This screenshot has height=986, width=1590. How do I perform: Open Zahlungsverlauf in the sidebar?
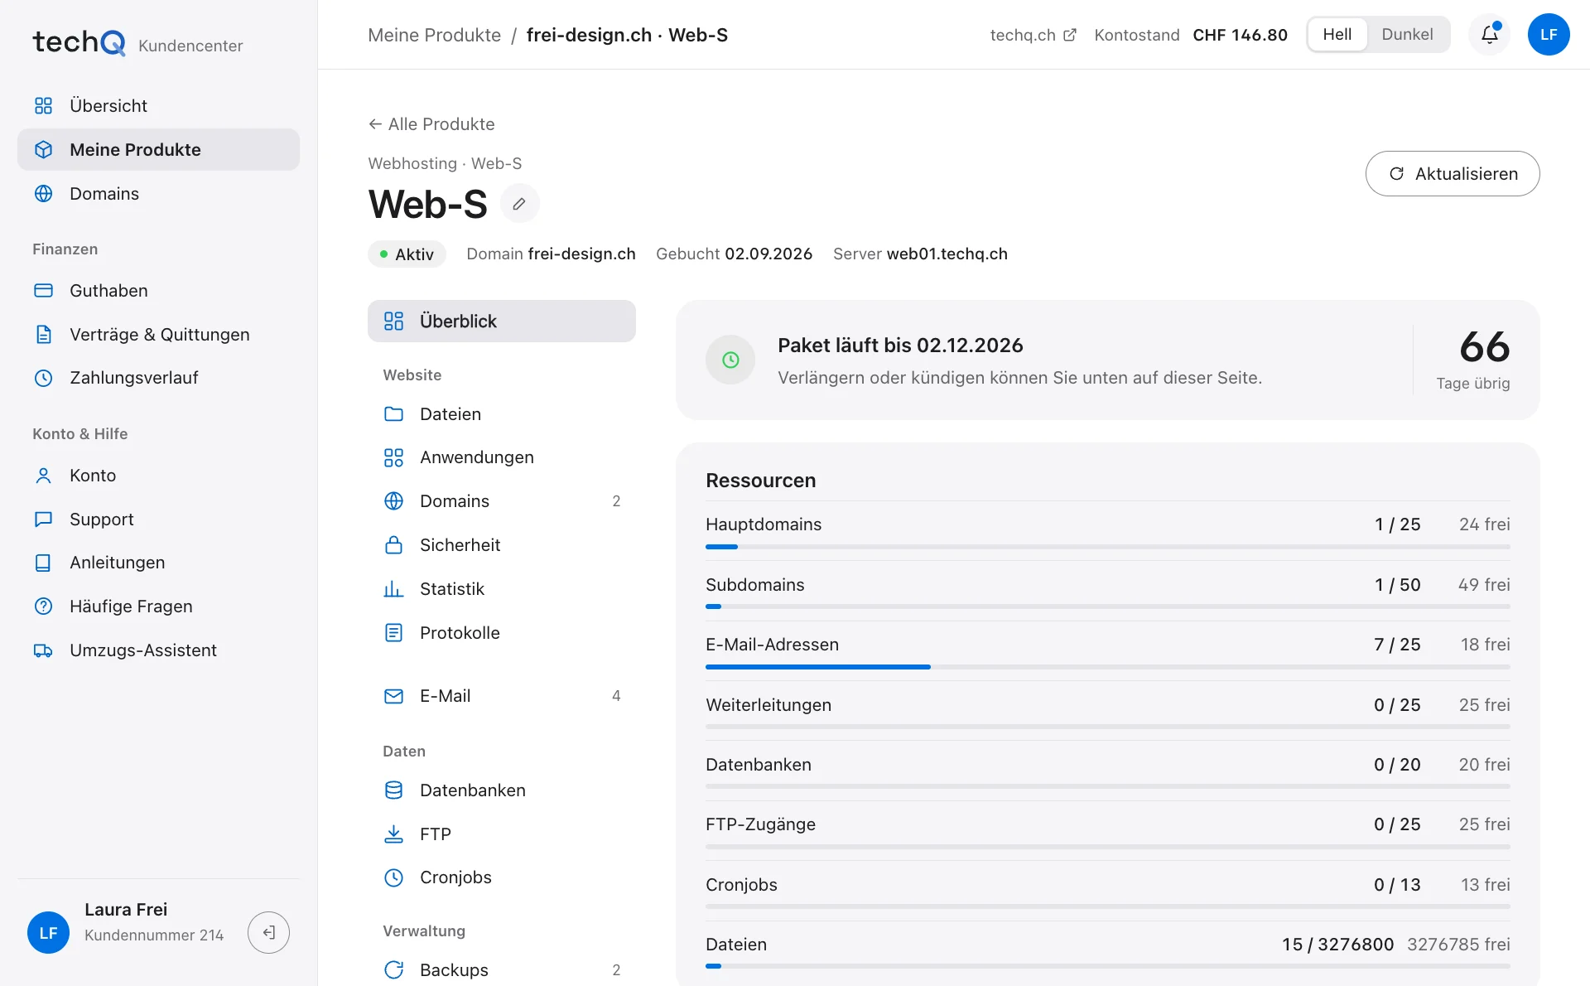click(x=158, y=378)
